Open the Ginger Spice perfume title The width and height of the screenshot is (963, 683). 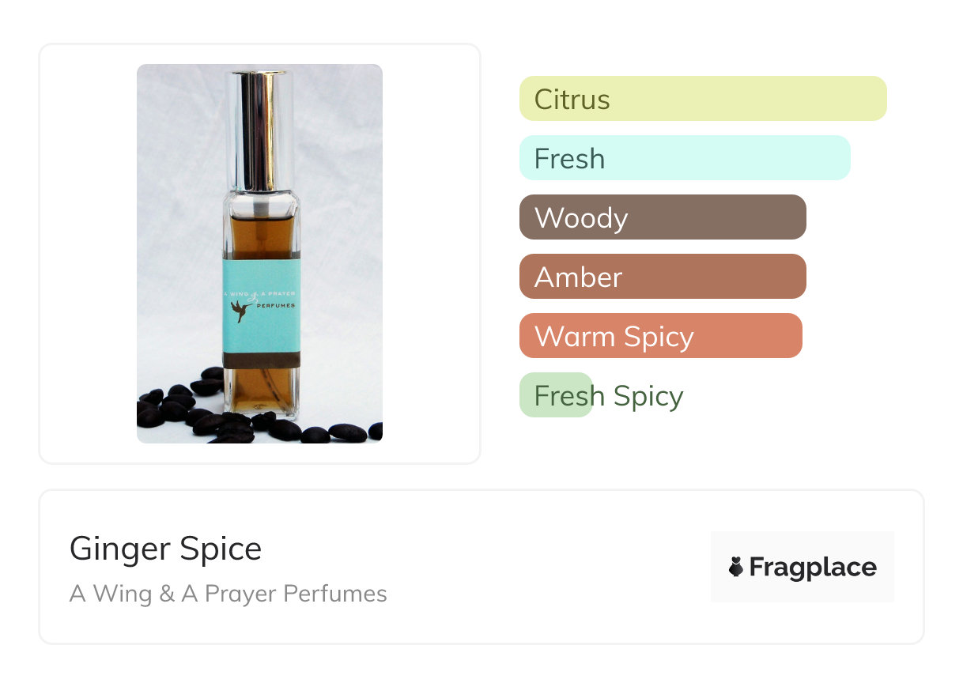[x=165, y=549]
